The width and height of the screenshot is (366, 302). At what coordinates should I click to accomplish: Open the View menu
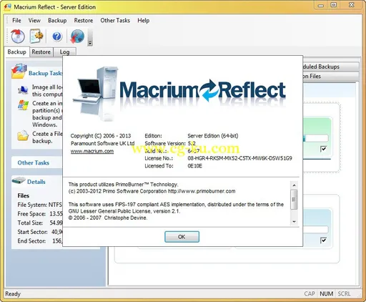pyautogui.click(x=34, y=21)
